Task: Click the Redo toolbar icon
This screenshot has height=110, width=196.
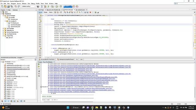Action: [x=19, y=6]
